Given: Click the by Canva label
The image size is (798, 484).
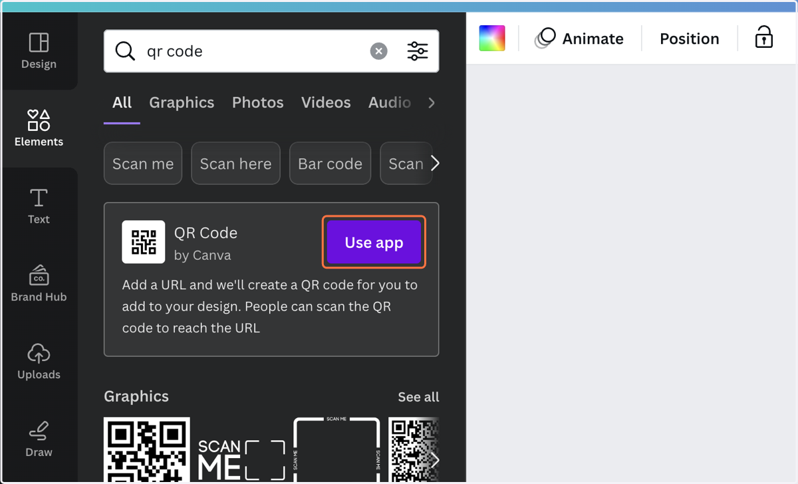Looking at the screenshot, I should (202, 255).
